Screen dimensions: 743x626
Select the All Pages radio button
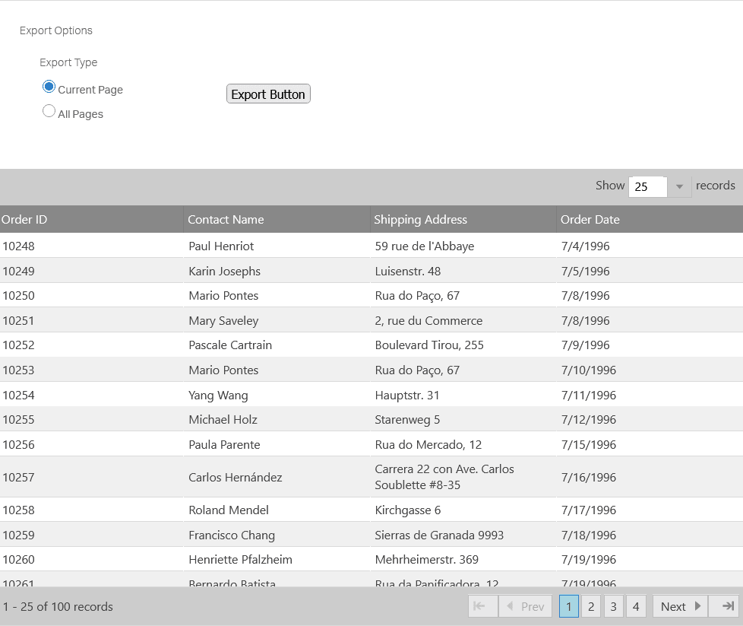coord(49,111)
